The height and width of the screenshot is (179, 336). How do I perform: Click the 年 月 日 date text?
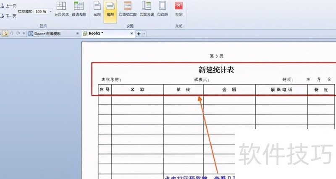[x=319, y=79]
